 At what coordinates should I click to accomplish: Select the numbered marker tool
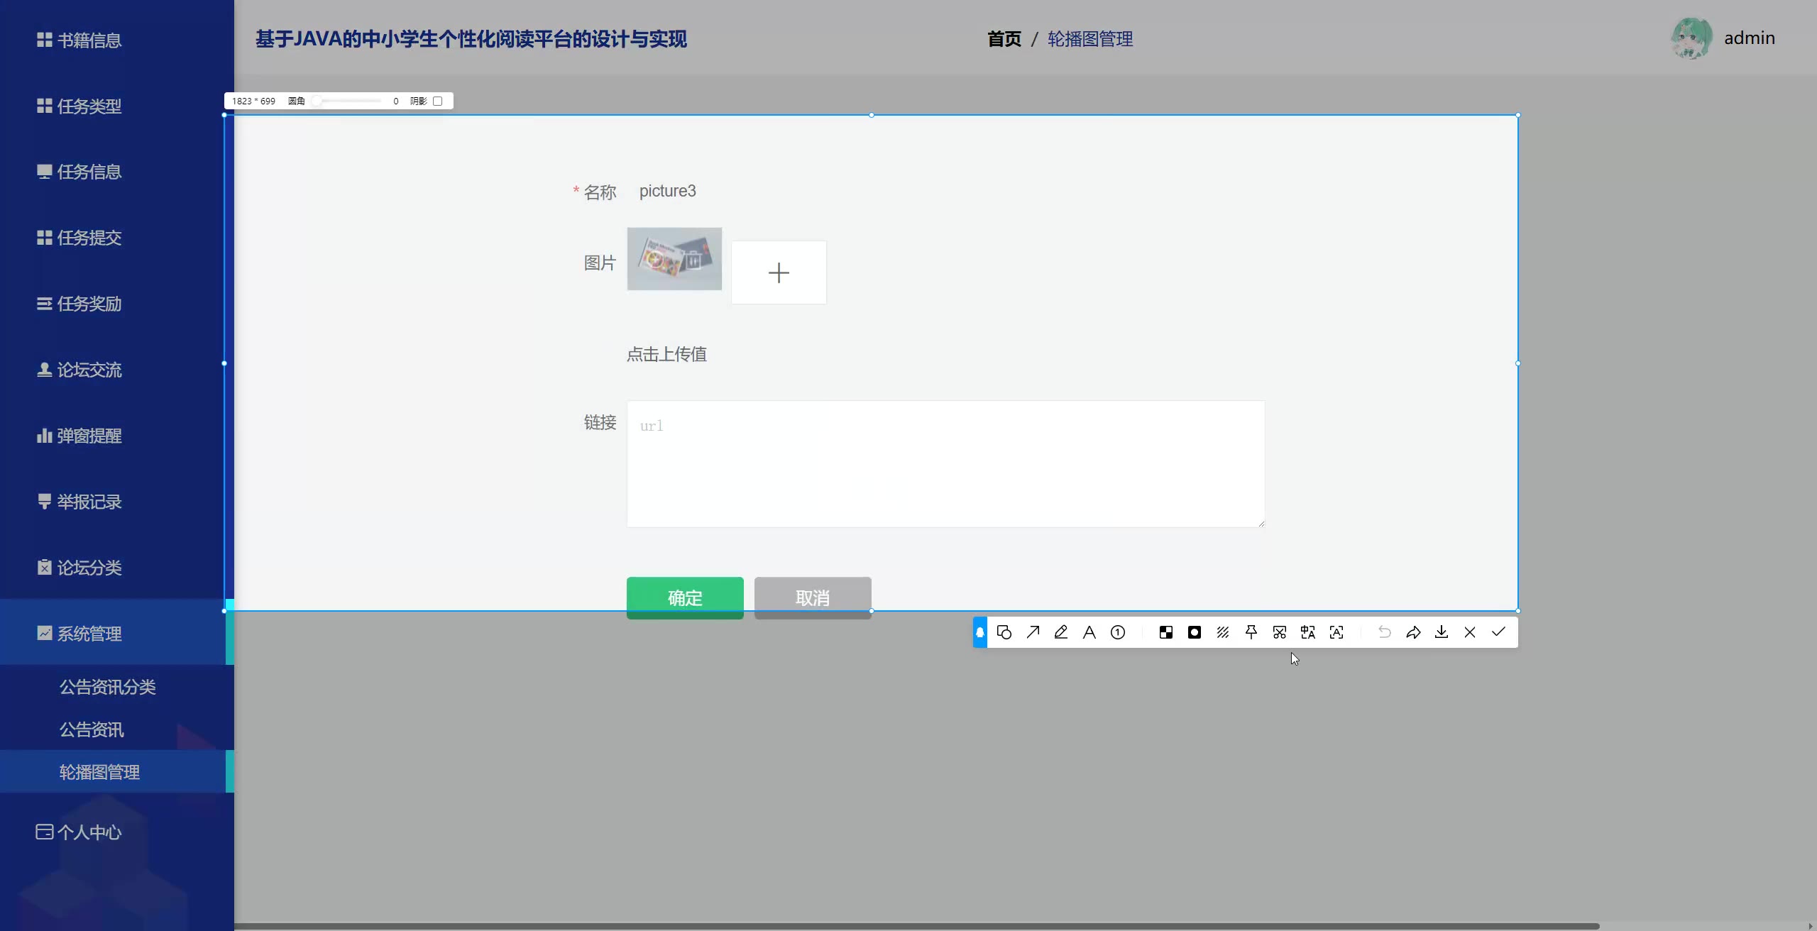1118,632
